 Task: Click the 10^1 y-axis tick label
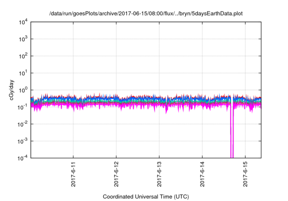pos(23,73)
